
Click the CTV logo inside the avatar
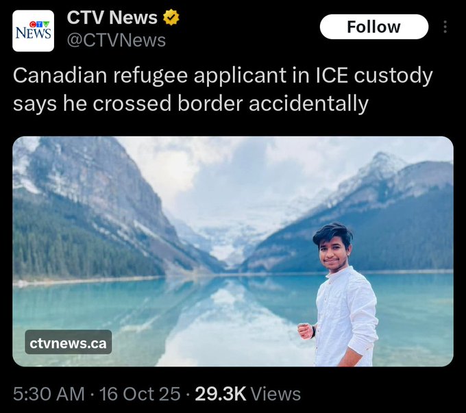[x=39, y=25]
